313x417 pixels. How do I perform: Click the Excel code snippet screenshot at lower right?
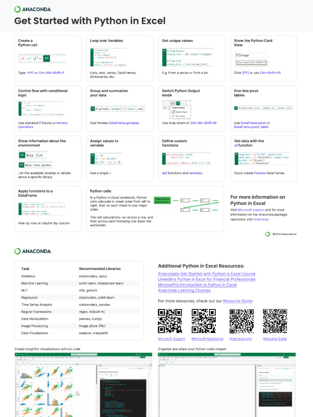click(x=227, y=385)
